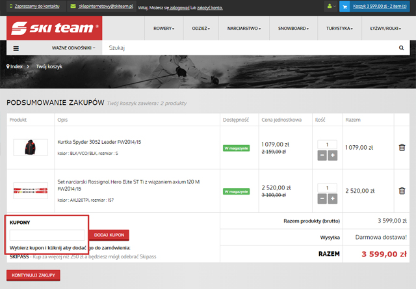Screen dimensions: 416x289
Task: Decrease quantity of Rossignol ski set
Action: 322,199
